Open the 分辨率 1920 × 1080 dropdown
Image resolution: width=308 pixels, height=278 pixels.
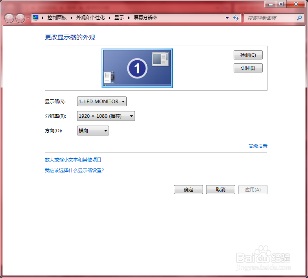(106, 116)
